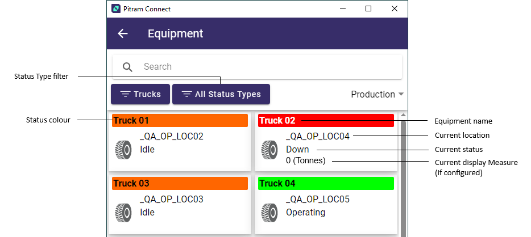Click the search magnifier icon
This screenshot has width=531, height=237.
127,67
